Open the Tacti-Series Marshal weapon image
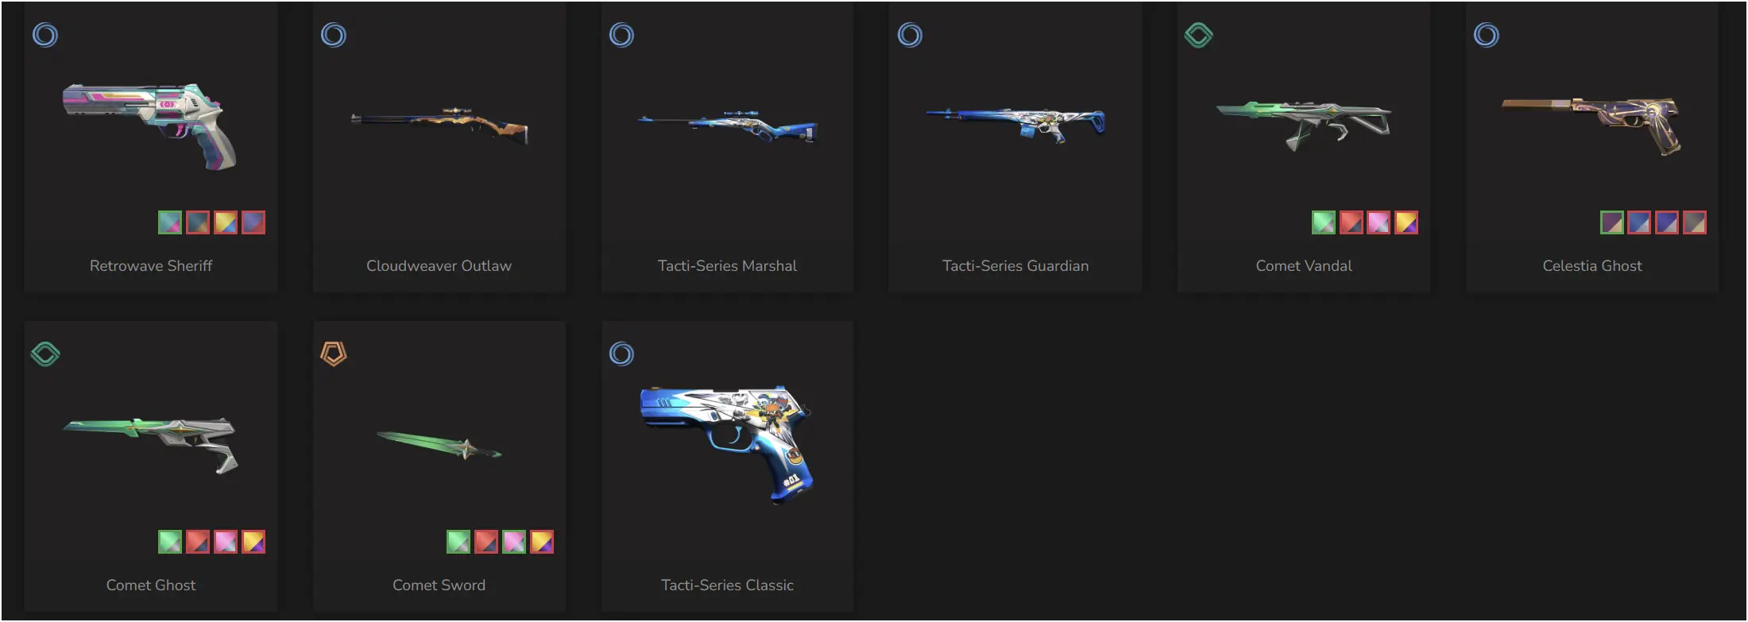Viewport: 1748px width, 622px height. pos(728,126)
